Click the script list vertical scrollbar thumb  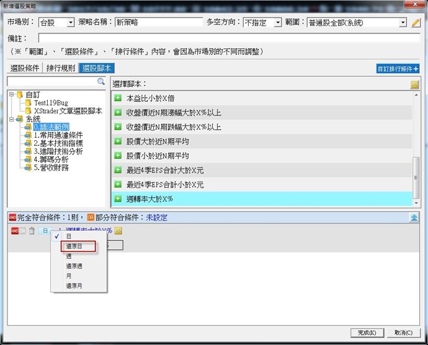click(x=416, y=177)
